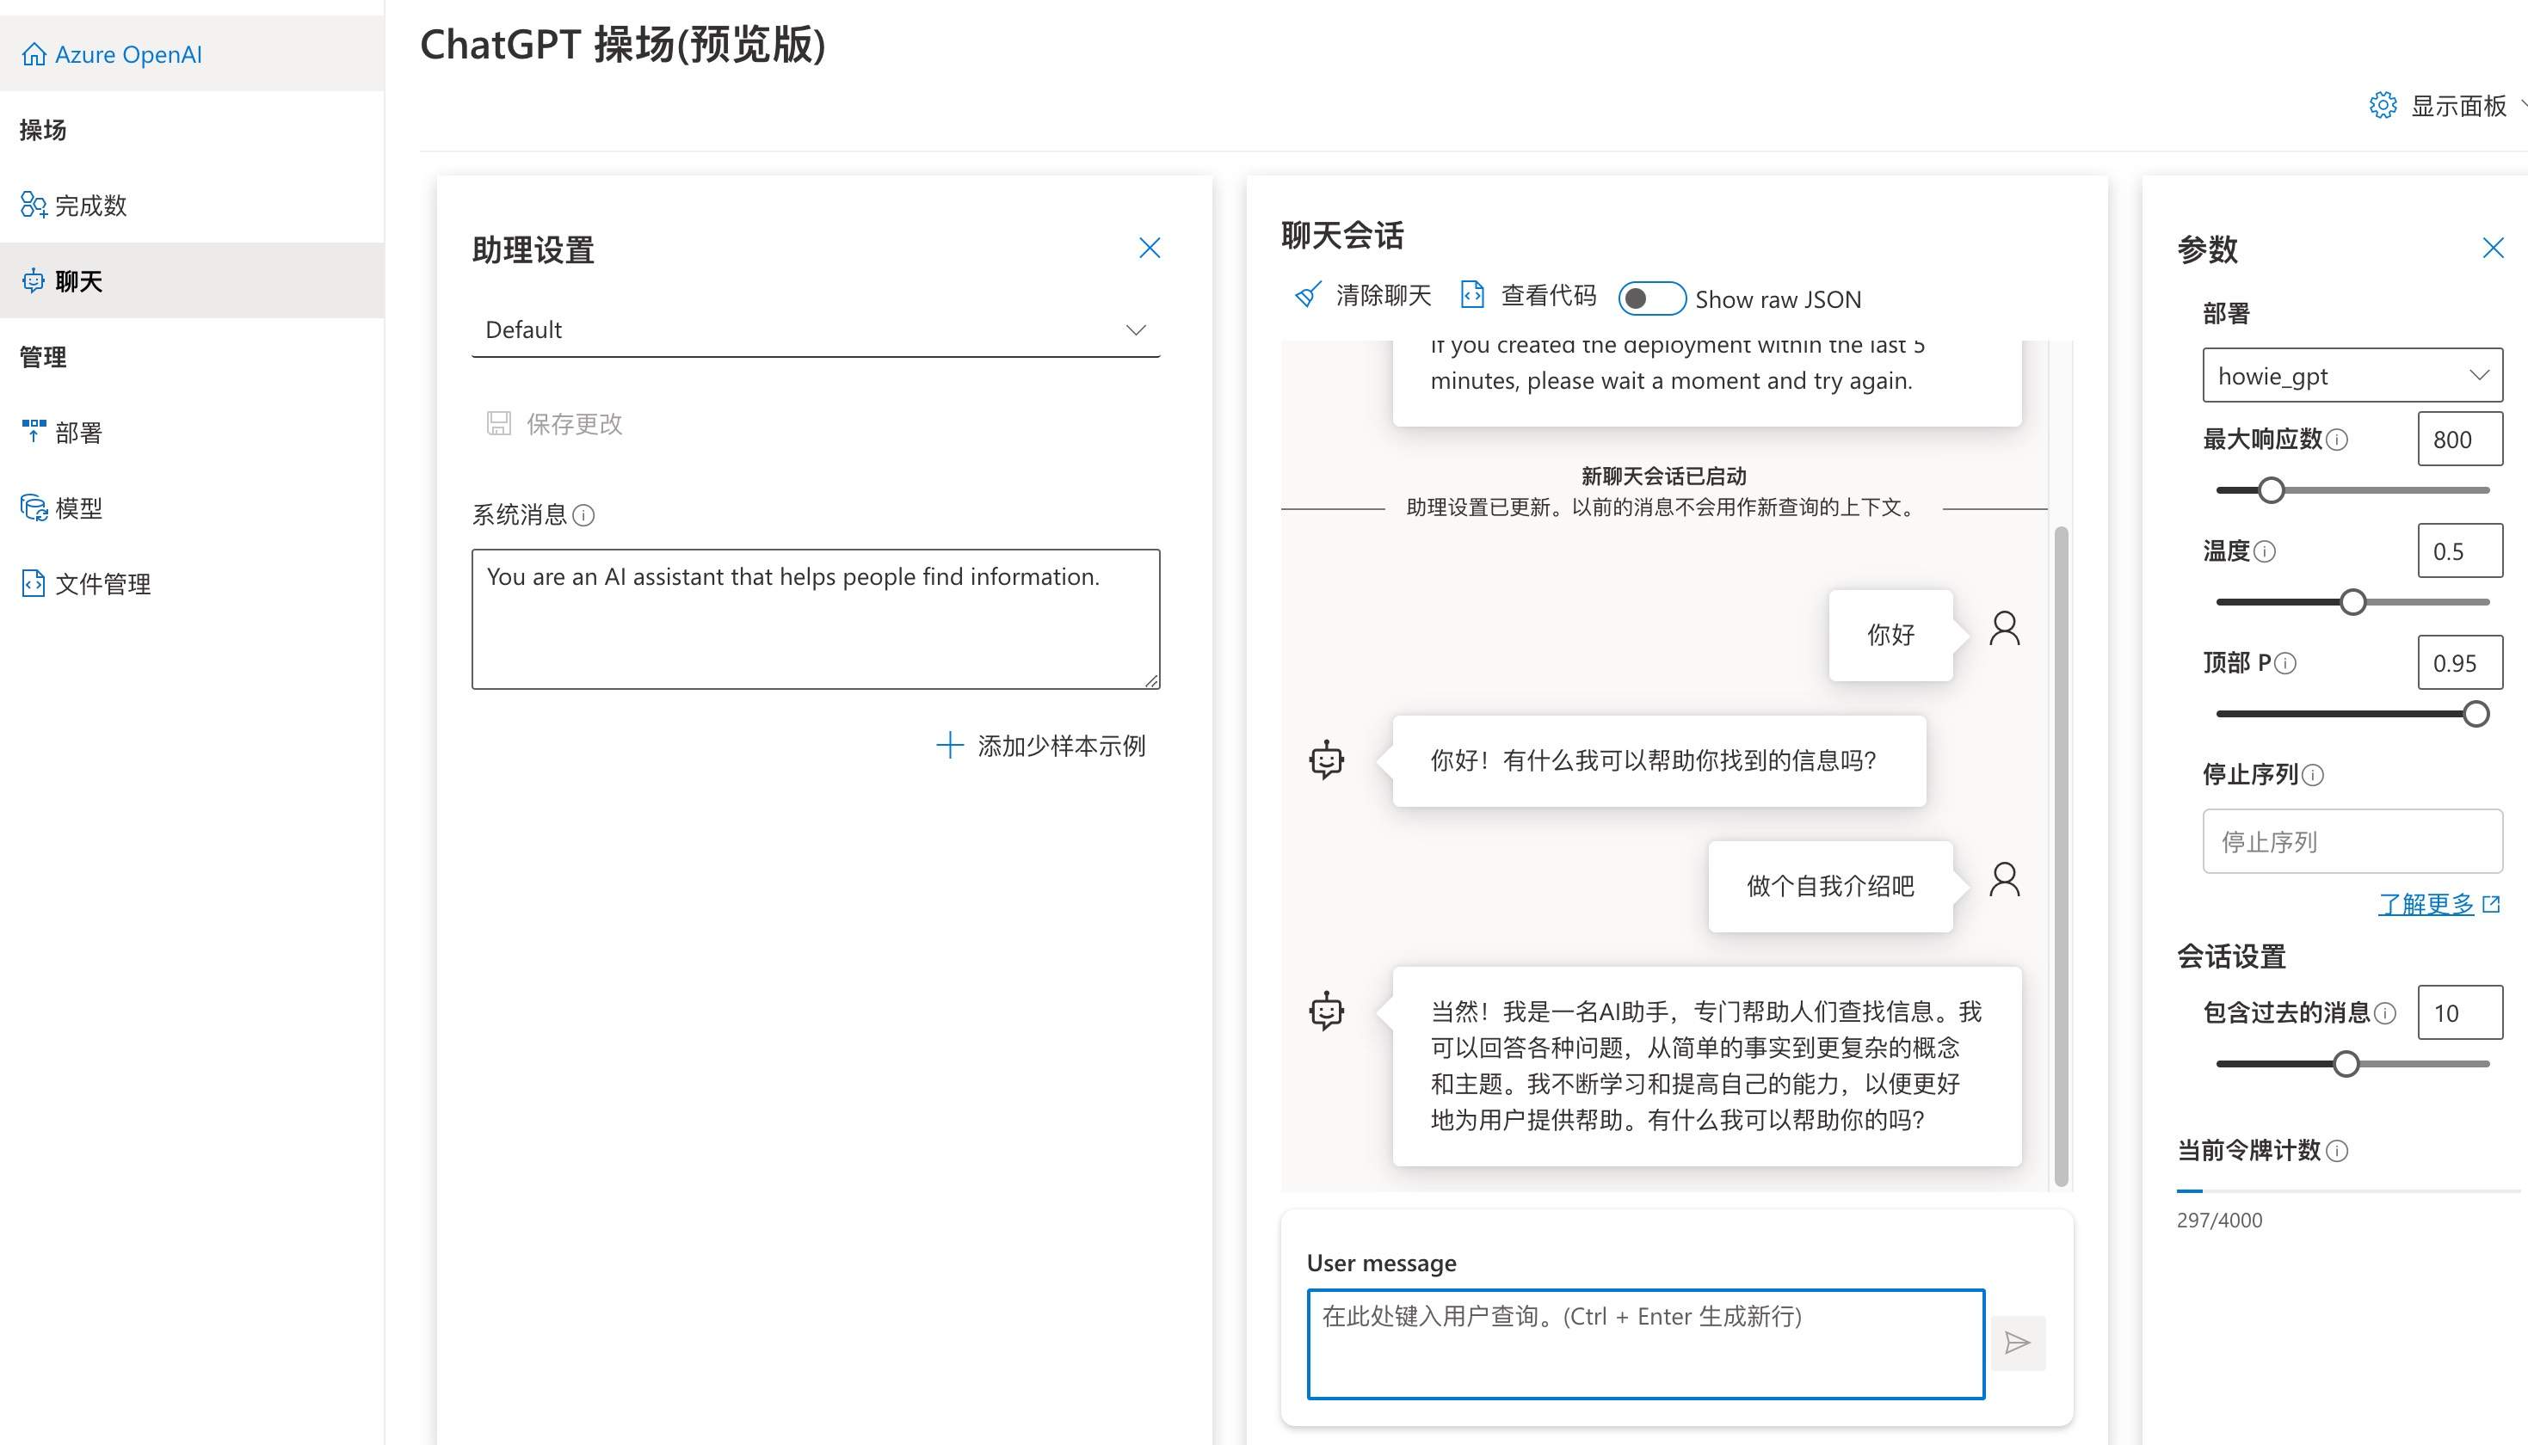Adjust the 温度 slider

click(2352, 602)
